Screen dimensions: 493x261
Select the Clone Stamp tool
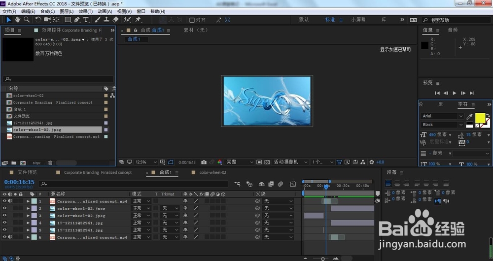click(106, 20)
